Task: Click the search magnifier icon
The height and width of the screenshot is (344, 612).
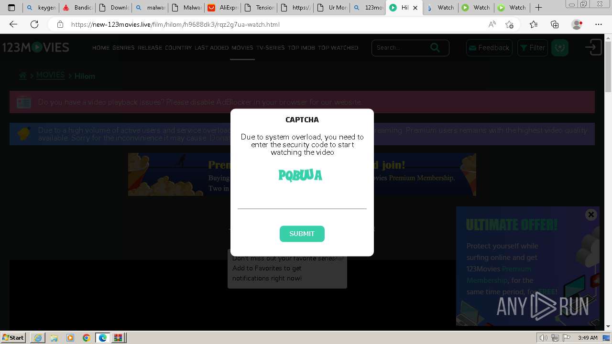Action: [x=435, y=47]
